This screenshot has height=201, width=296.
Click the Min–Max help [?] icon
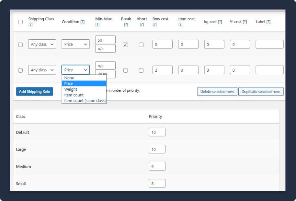tap(97, 25)
